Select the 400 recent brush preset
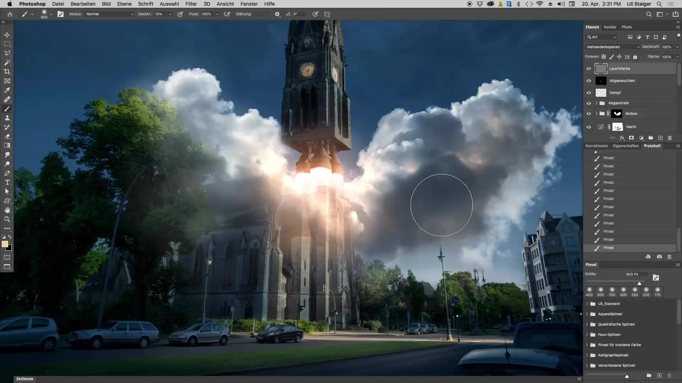Viewport: 682px width, 383px height. coord(589,292)
